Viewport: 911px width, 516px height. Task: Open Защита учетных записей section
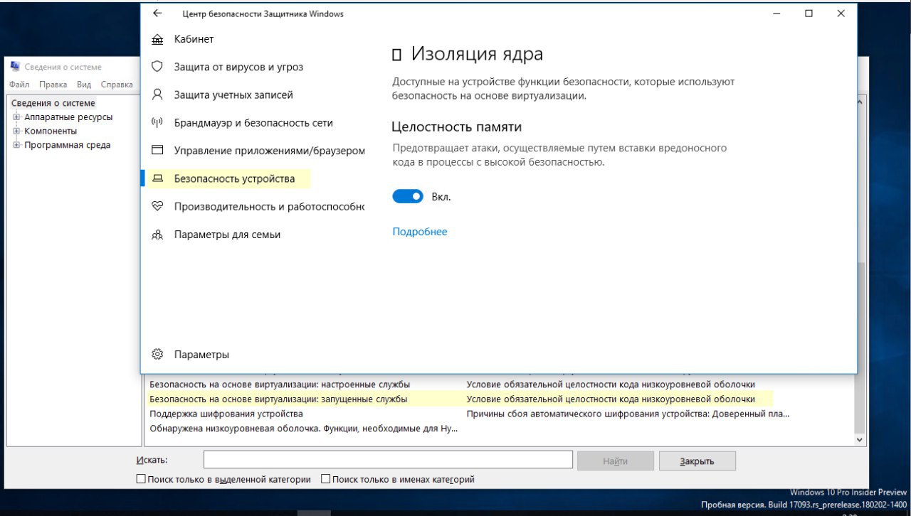point(233,95)
